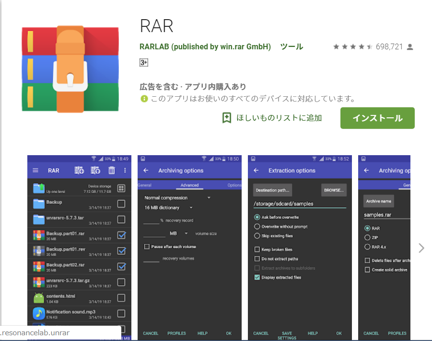
Task: Uncheck Backup.part01.rar checkbox
Action: (121, 235)
